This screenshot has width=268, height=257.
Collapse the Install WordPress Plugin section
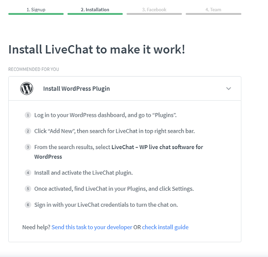click(228, 88)
